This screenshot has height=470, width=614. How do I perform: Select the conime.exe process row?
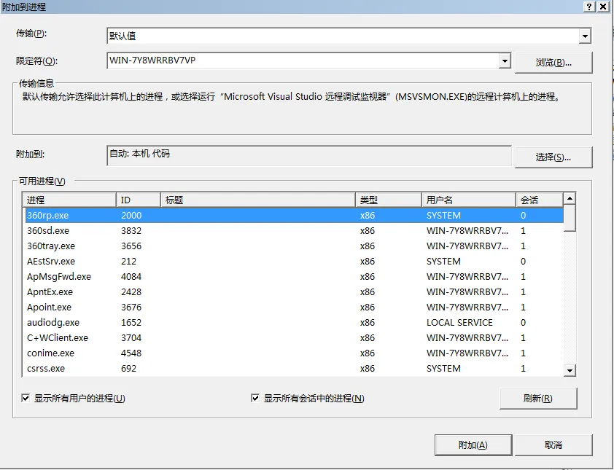coord(294,353)
